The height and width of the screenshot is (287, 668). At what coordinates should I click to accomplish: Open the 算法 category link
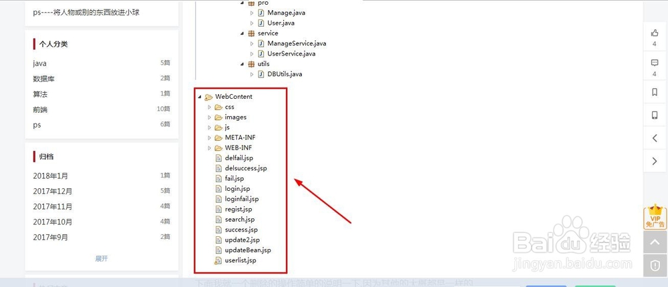point(40,94)
